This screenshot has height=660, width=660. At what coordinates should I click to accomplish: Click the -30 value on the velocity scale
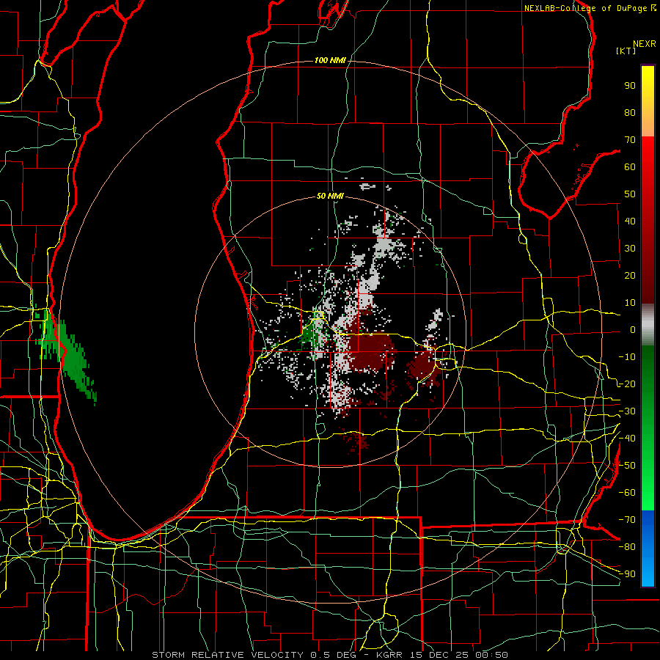coord(627,411)
